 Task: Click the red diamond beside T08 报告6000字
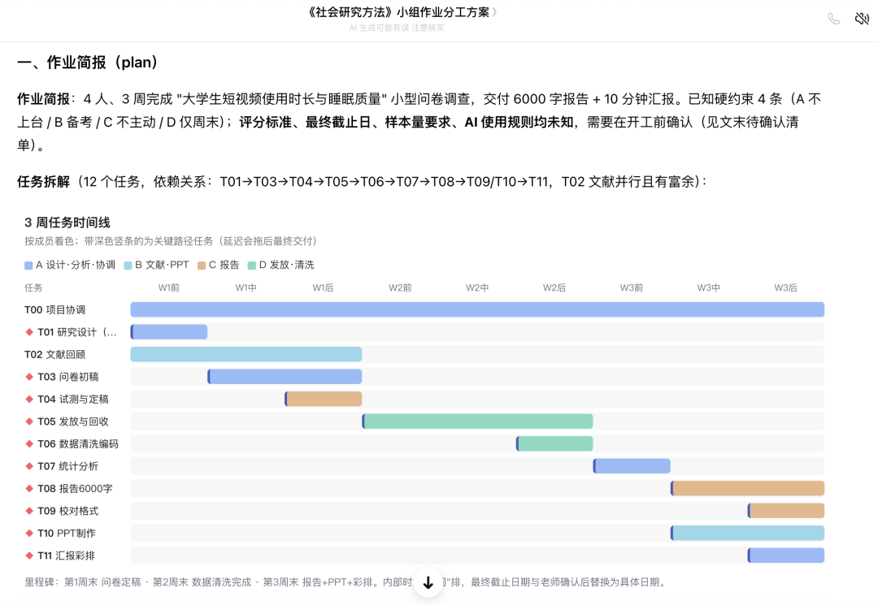click(29, 489)
